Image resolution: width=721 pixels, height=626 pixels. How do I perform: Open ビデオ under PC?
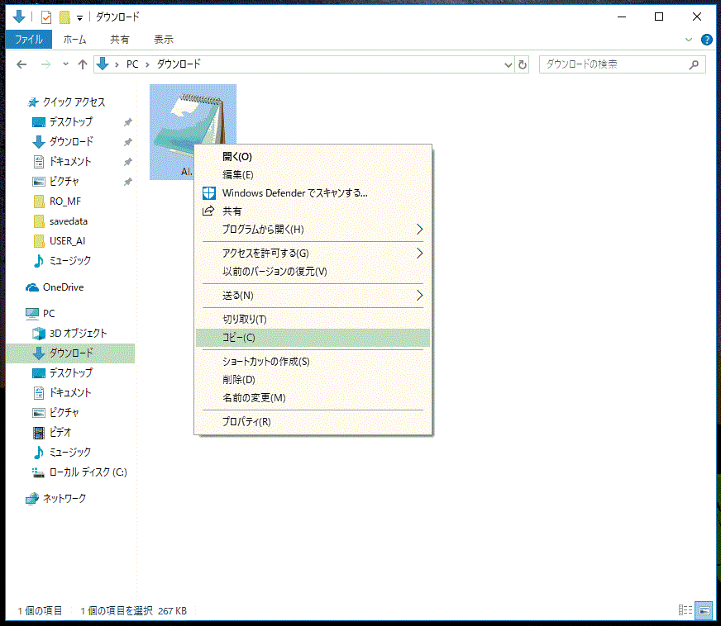coord(60,432)
